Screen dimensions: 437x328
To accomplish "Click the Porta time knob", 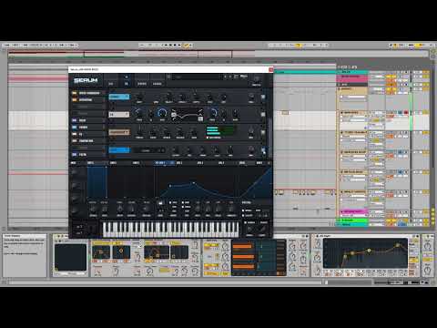I will point(249,229).
